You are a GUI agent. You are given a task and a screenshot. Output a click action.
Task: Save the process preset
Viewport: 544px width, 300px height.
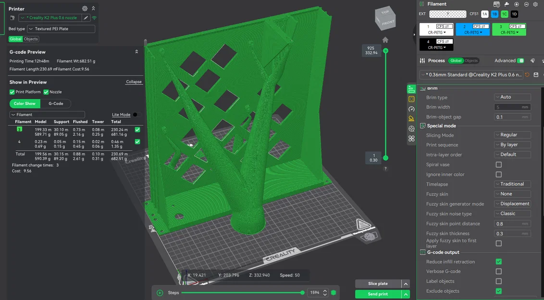point(536,75)
